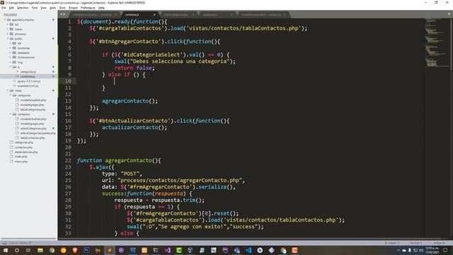Open categorias.js in the sidebar
The height and width of the screenshot is (255, 453).
[28, 72]
